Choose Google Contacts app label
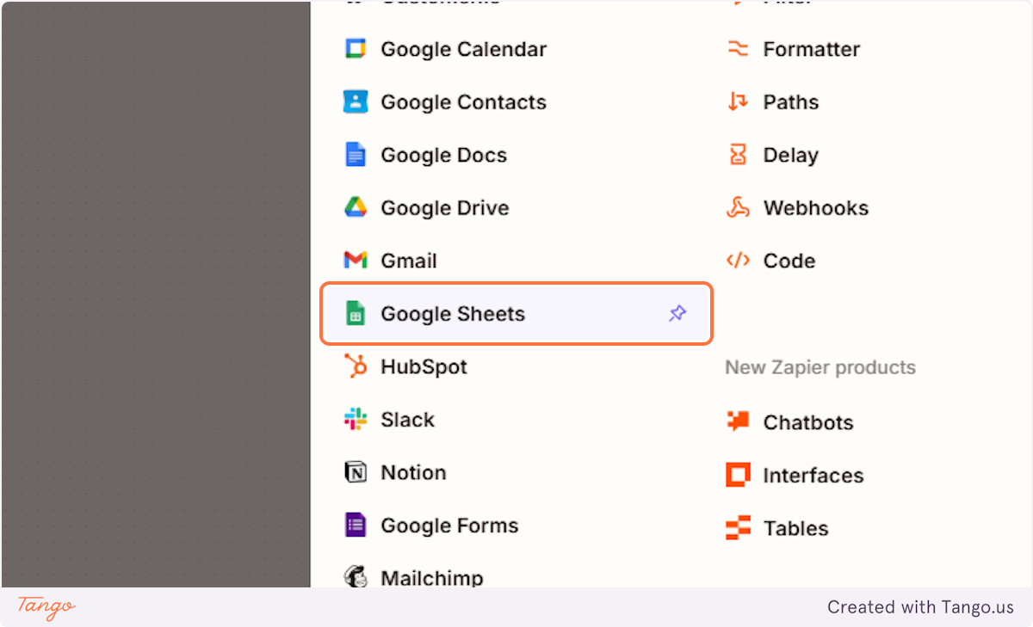1033x627 pixels. pos(463,101)
